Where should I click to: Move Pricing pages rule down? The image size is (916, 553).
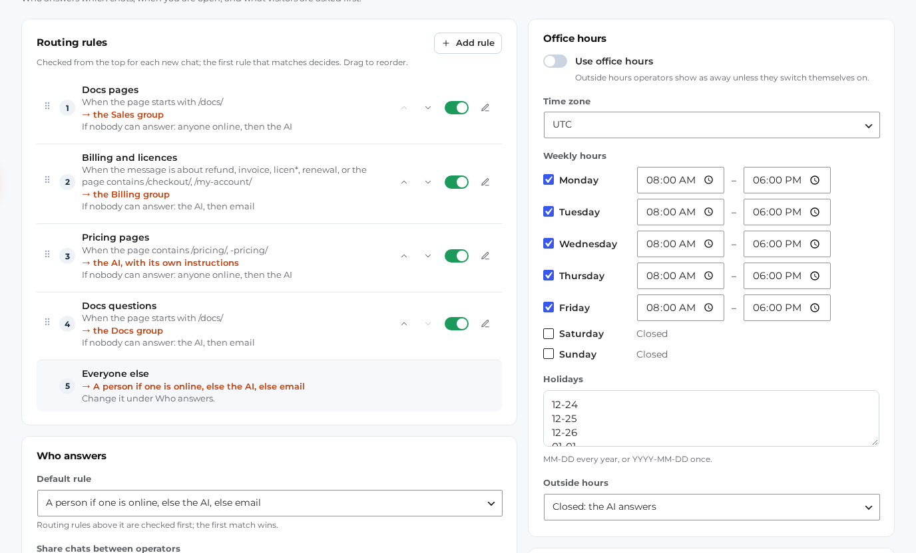tap(428, 256)
